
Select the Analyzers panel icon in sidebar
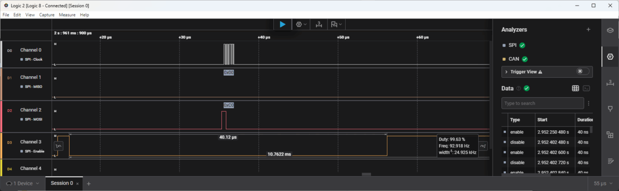point(610,56)
